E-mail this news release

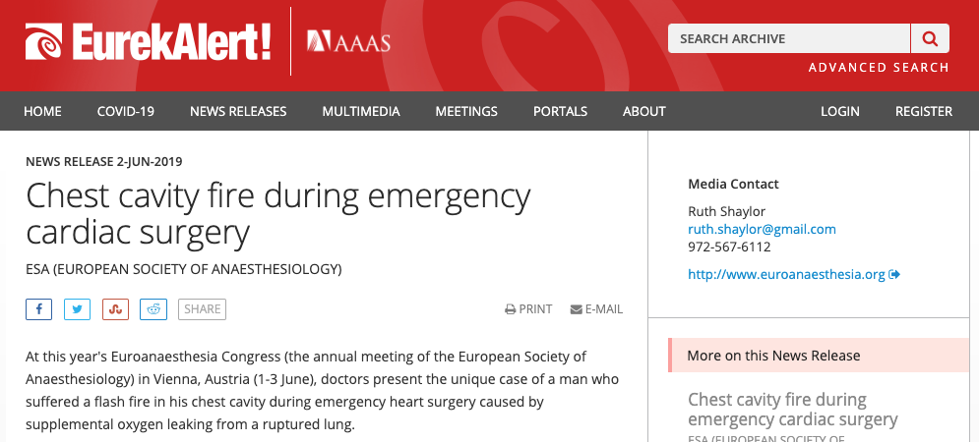pyautogui.click(x=596, y=309)
